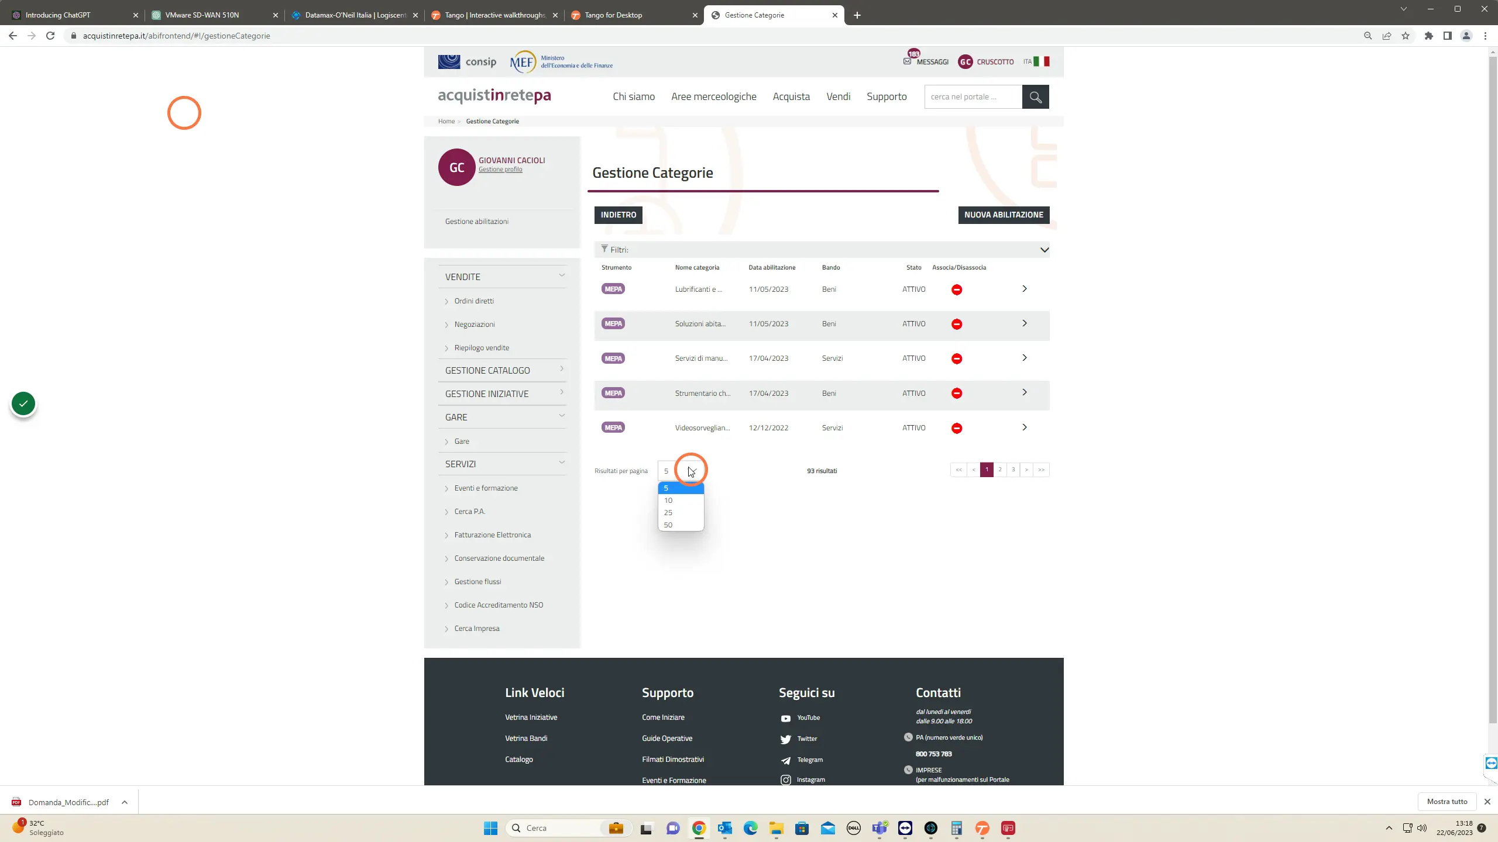Viewport: 1498px width, 842px height.
Task: Open Windows Start menu
Action: (490, 828)
